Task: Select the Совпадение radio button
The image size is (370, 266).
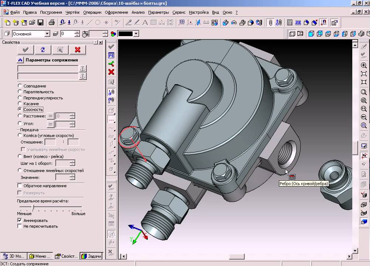Action: 20,86
